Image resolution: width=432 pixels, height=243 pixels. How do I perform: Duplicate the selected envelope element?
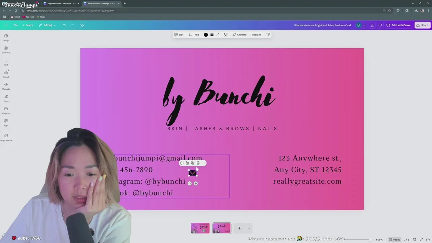(193, 163)
